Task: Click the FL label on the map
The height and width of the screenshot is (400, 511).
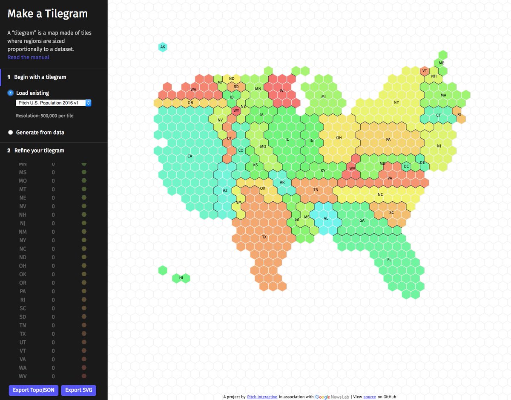Action: [x=389, y=260]
